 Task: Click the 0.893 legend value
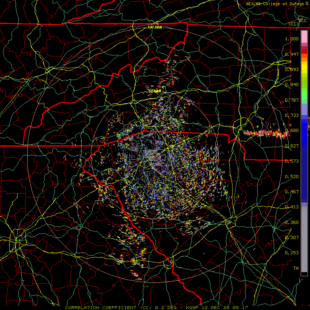pyautogui.click(x=292, y=69)
